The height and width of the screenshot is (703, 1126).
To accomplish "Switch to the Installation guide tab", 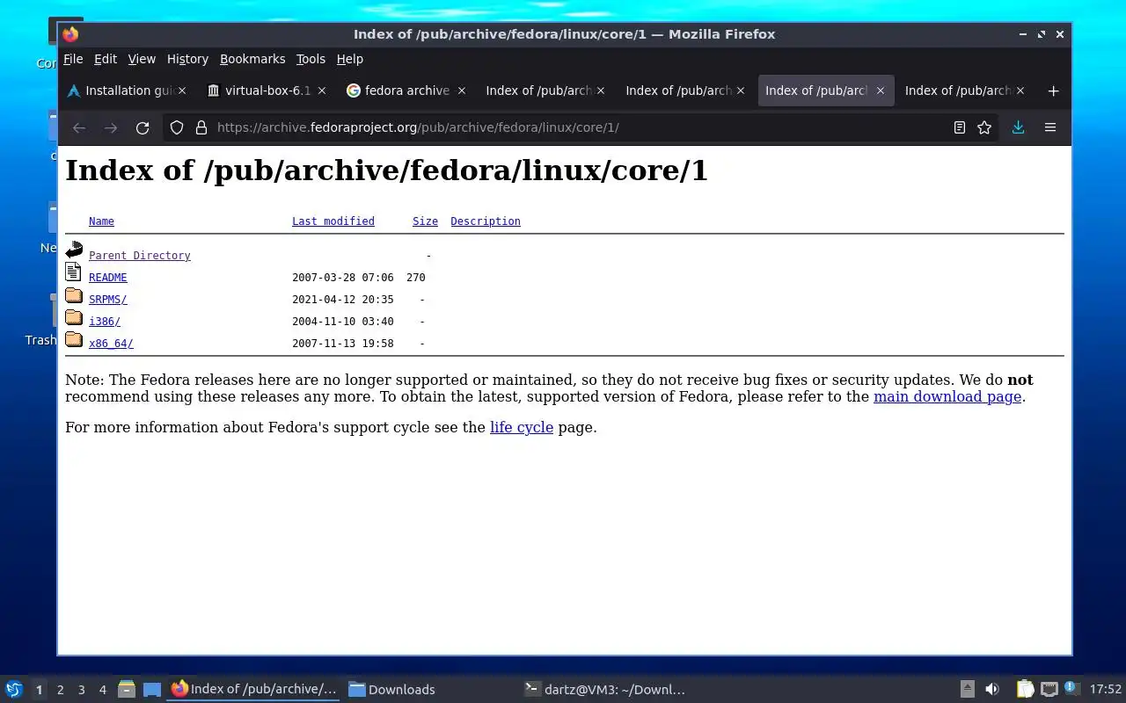I will coord(128,91).
